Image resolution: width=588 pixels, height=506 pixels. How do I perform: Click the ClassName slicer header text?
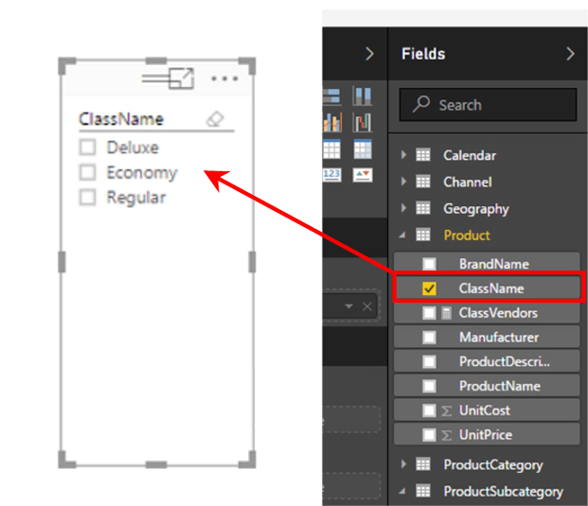coord(121,119)
